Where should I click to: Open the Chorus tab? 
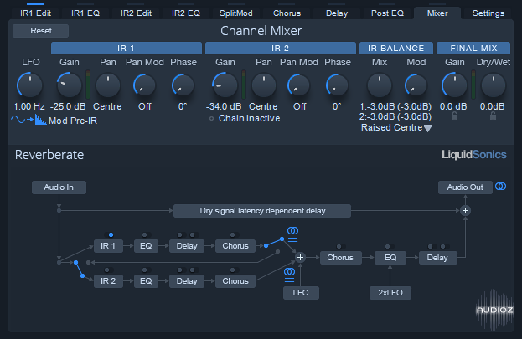point(287,13)
